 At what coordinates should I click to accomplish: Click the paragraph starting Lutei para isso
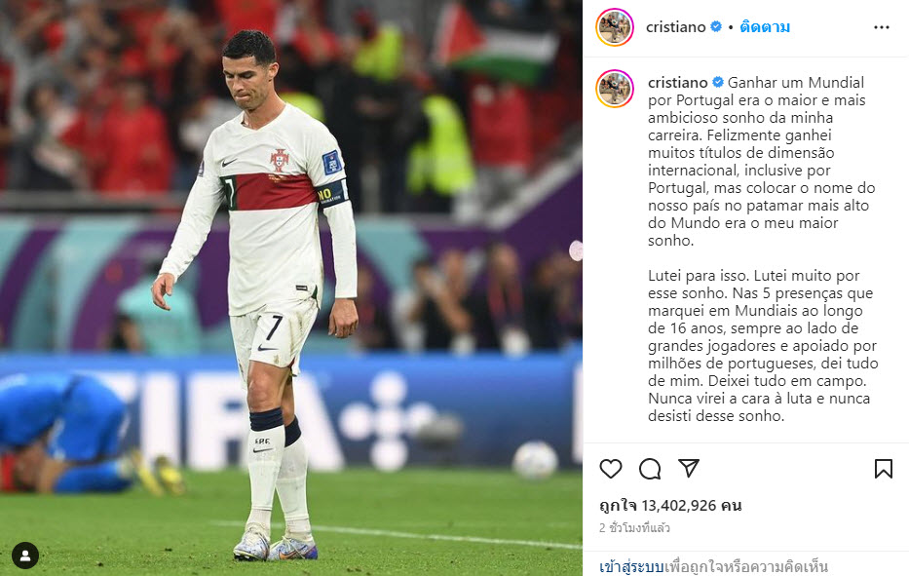763,346
